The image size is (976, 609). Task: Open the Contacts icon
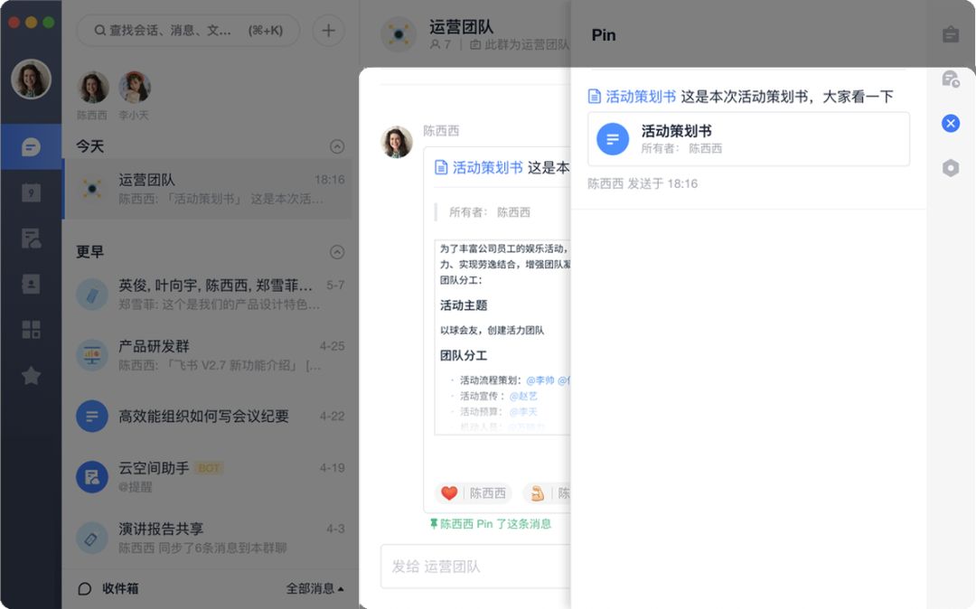[x=30, y=284]
